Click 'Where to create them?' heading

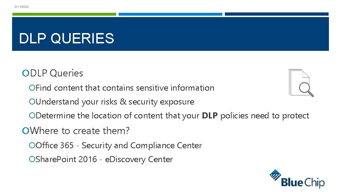[x=80, y=131]
